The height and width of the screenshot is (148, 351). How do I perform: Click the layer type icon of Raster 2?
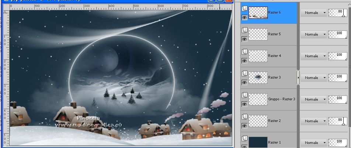tap(244, 116)
